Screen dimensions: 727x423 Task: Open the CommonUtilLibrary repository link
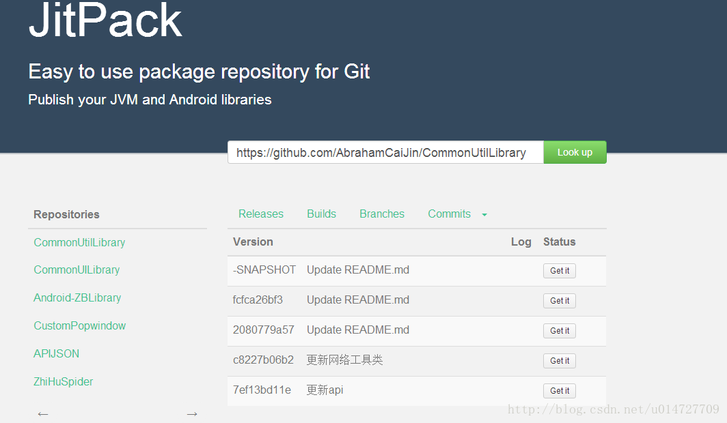pos(79,242)
